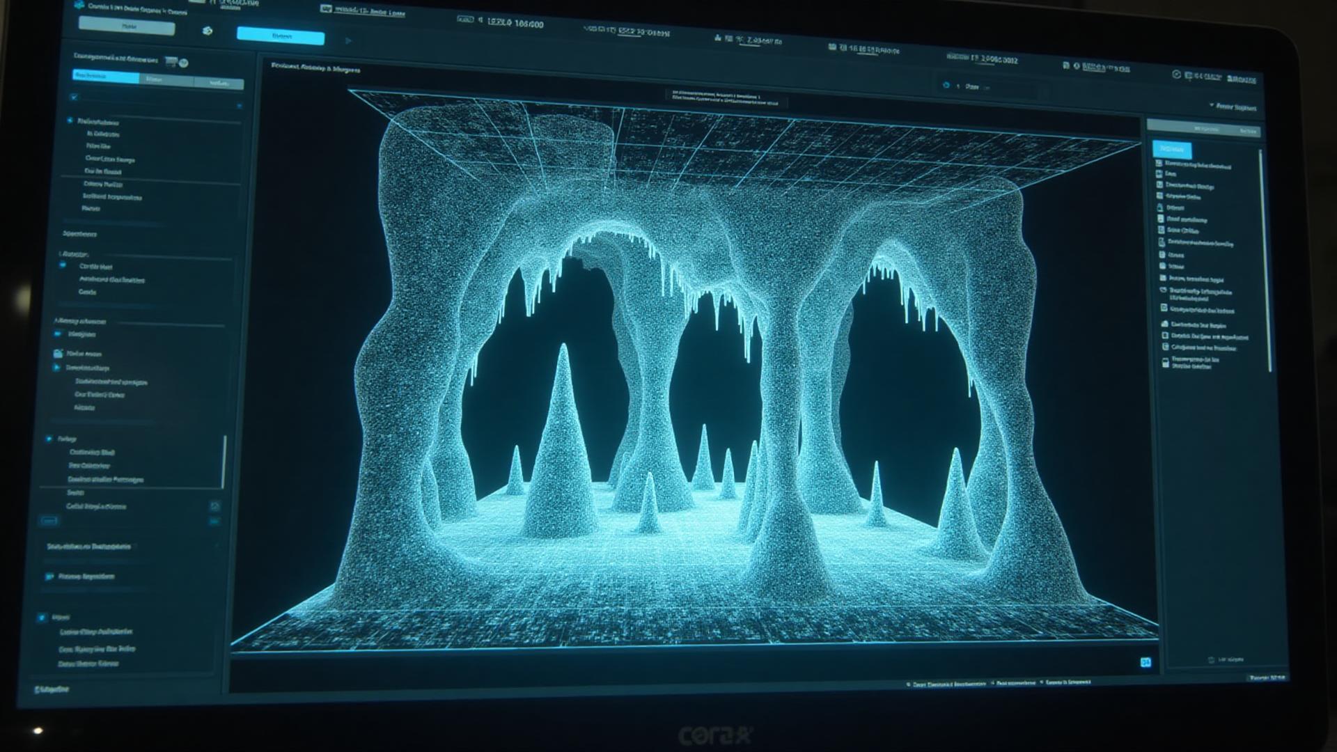Viewport: 1337px width, 752px height.
Task: Toggle the checkbox heading the bottom left panel group
Action: click(x=42, y=617)
